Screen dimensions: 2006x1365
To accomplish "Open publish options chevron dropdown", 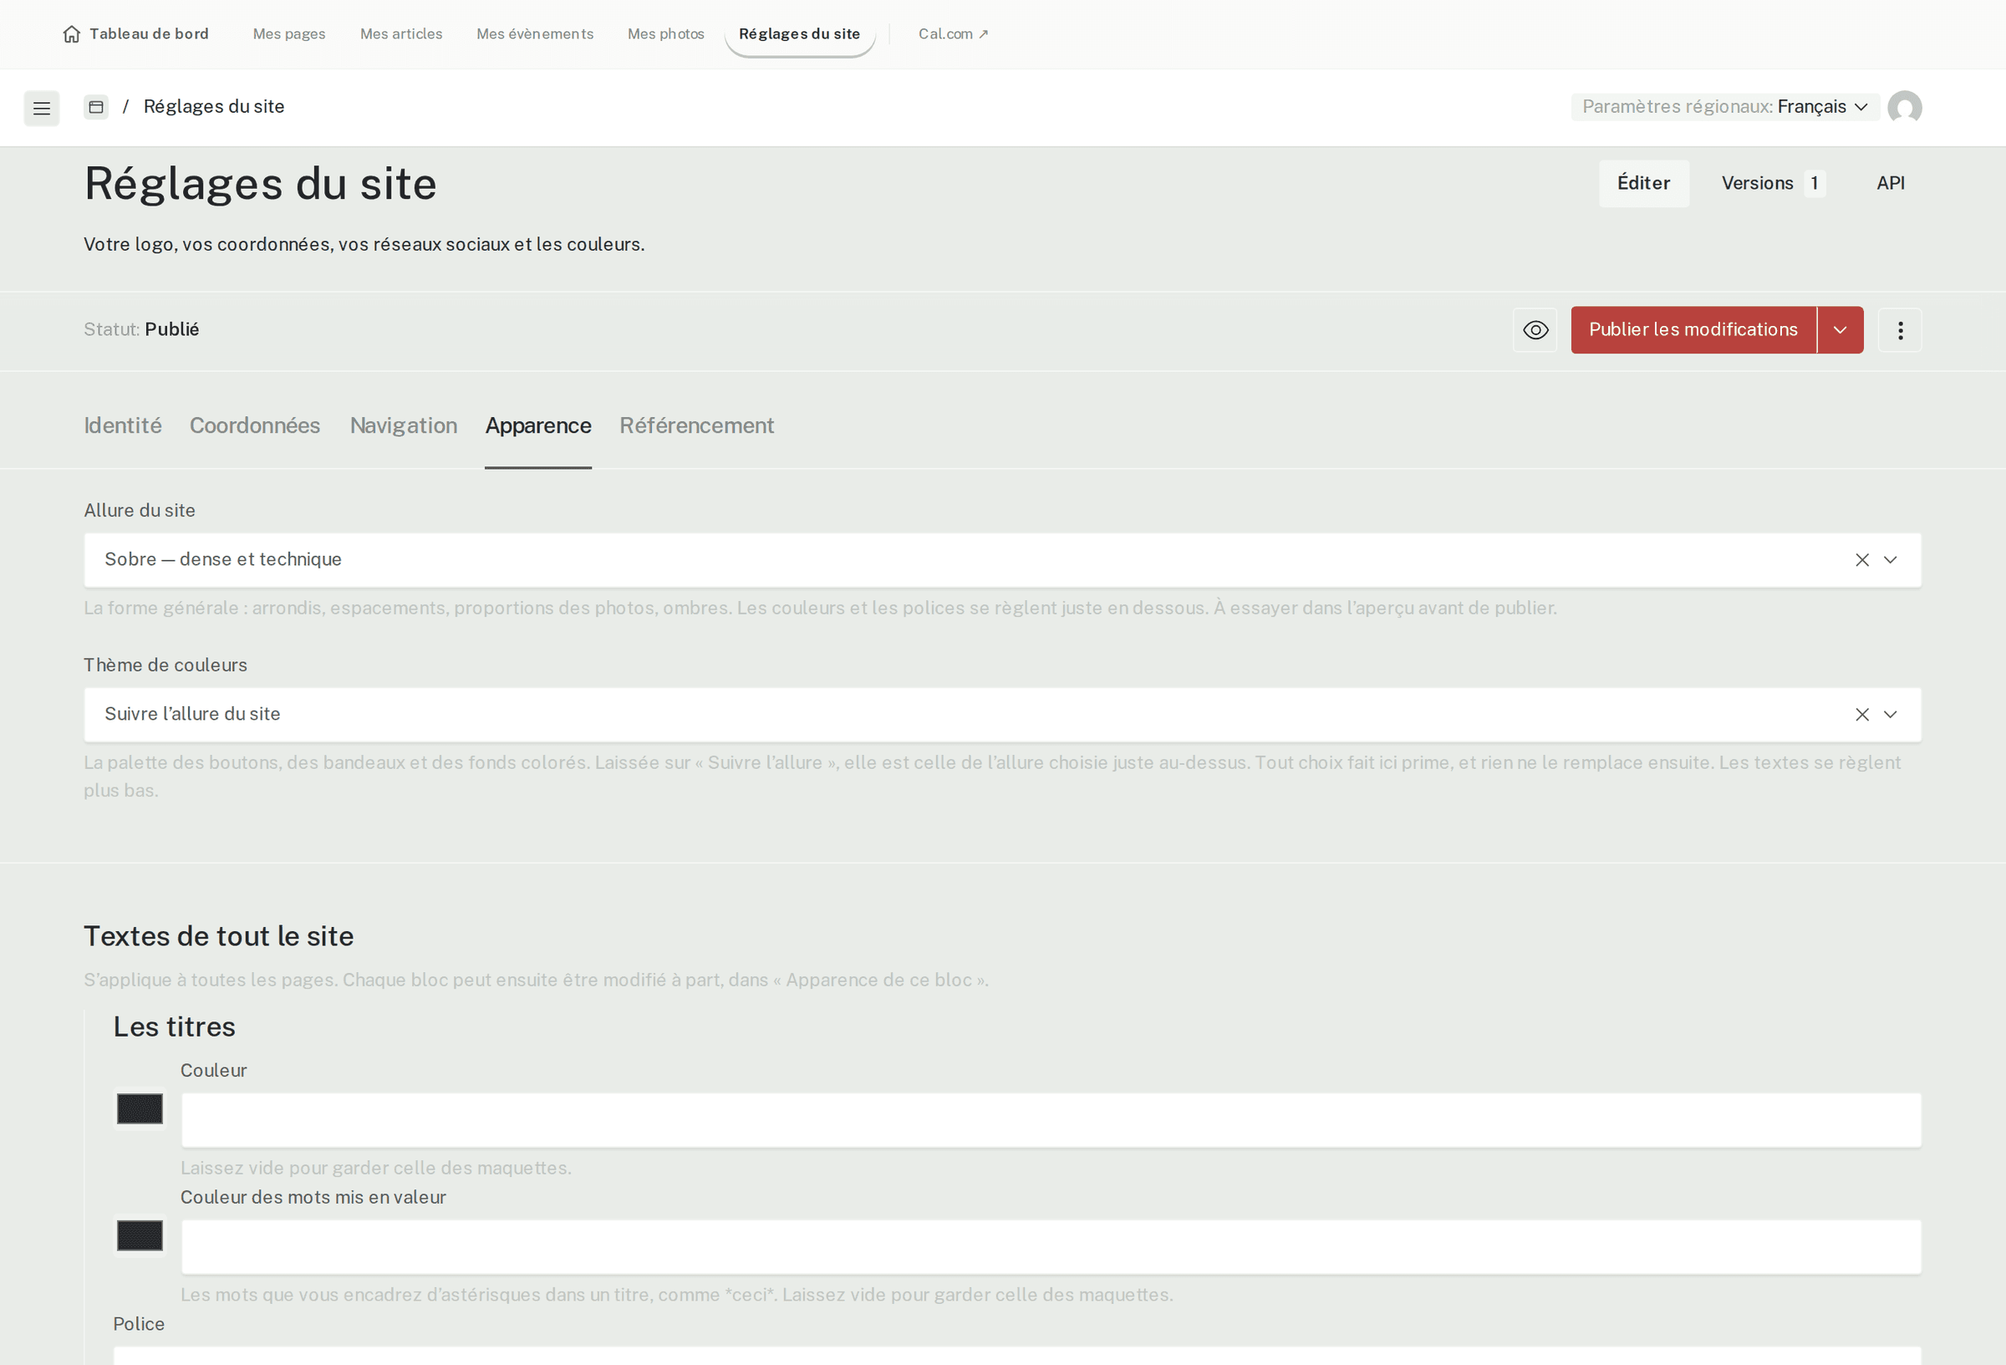I will click(1841, 330).
